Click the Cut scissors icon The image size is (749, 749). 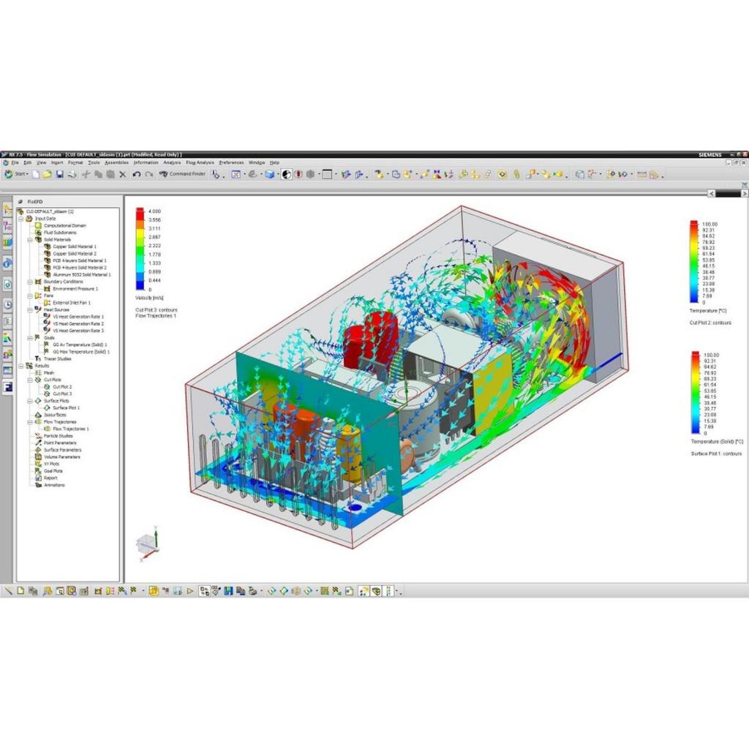tap(86, 174)
